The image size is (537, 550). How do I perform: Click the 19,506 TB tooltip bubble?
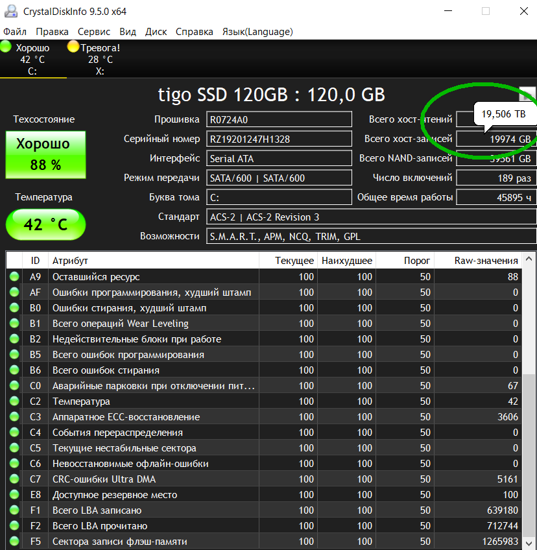tap(504, 114)
